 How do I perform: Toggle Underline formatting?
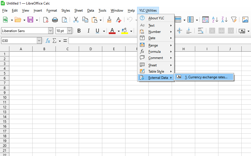pyautogui.click(x=97, y=31)
